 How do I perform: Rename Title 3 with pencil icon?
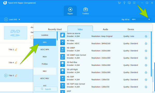(16, 49)
